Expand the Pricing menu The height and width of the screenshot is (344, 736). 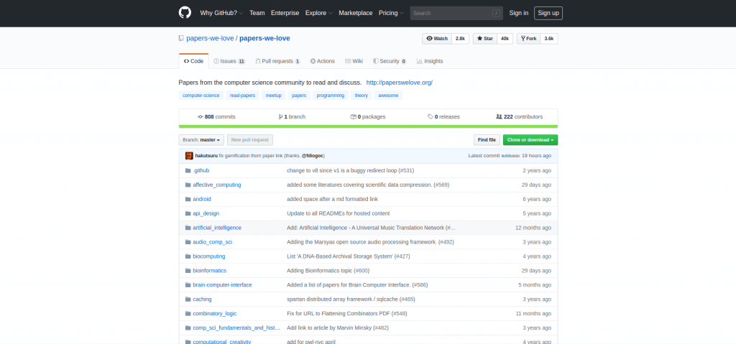coord(391,13)
